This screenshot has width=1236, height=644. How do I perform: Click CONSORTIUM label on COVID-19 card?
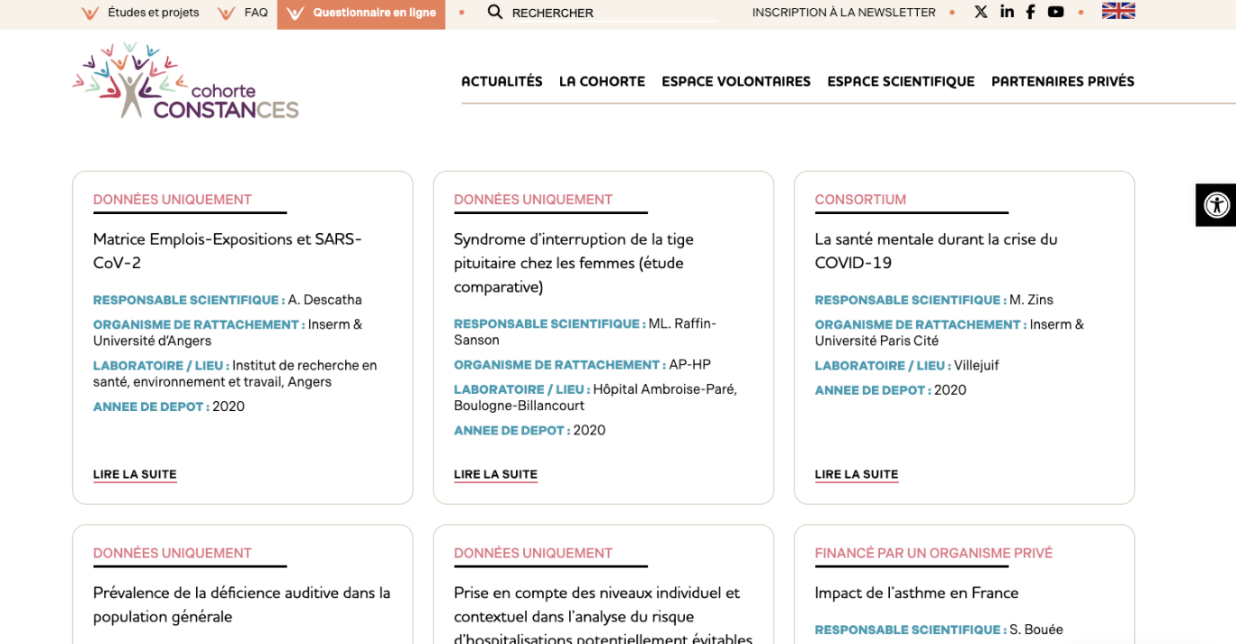(860, 200)
